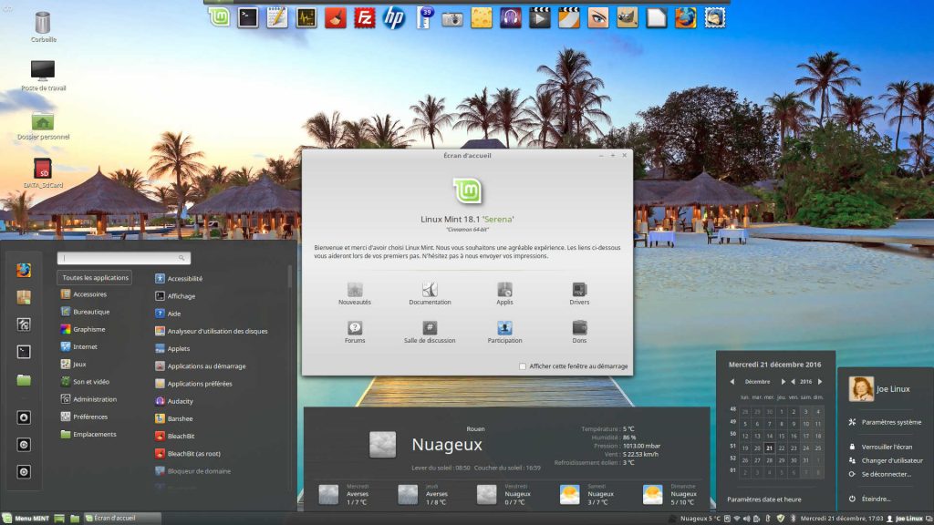This screenshot has height=525, width=934.
Task: Launch FileZilla from the top dock
Action: click(365, 17)
